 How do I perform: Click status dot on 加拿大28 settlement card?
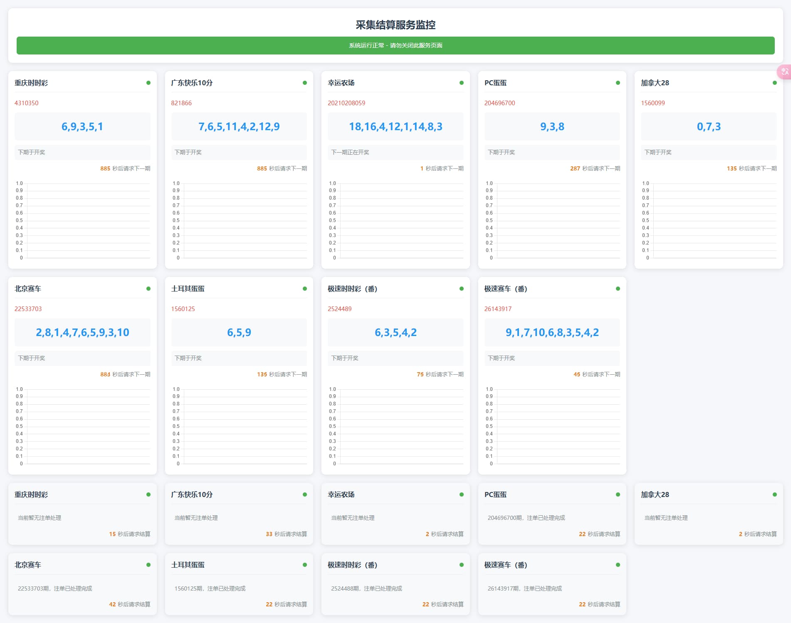pyautogui.click(x=774, y=494)
